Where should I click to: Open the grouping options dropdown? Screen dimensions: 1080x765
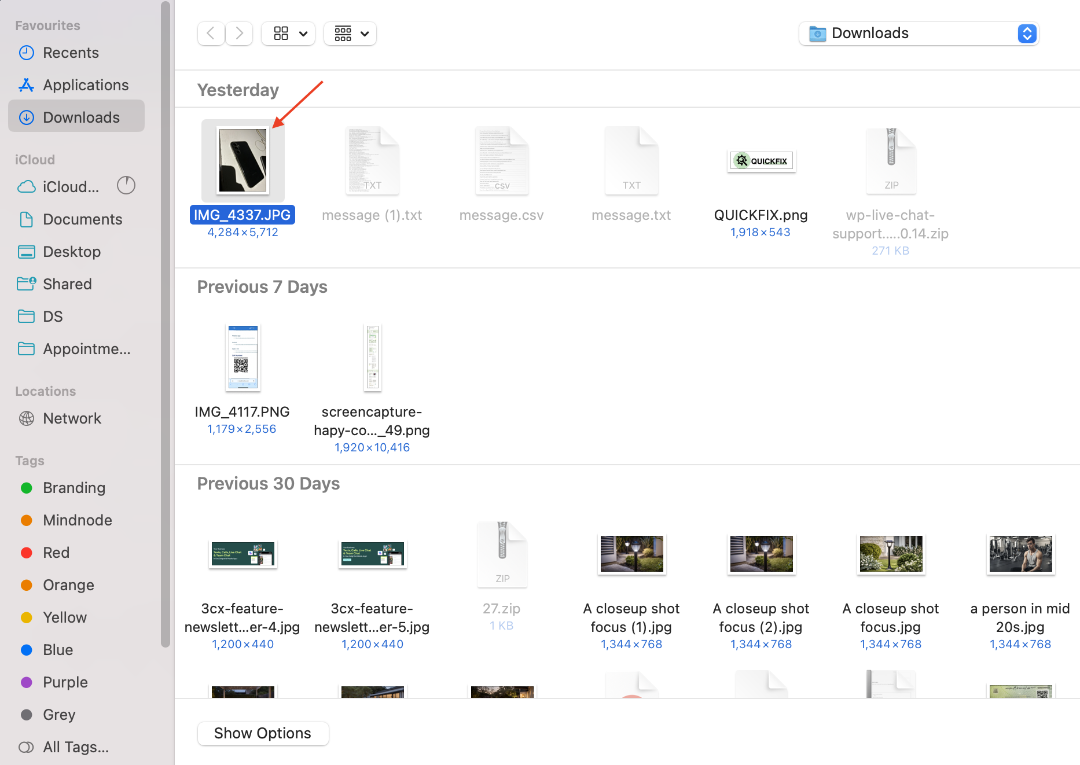(x=350, y=34)
